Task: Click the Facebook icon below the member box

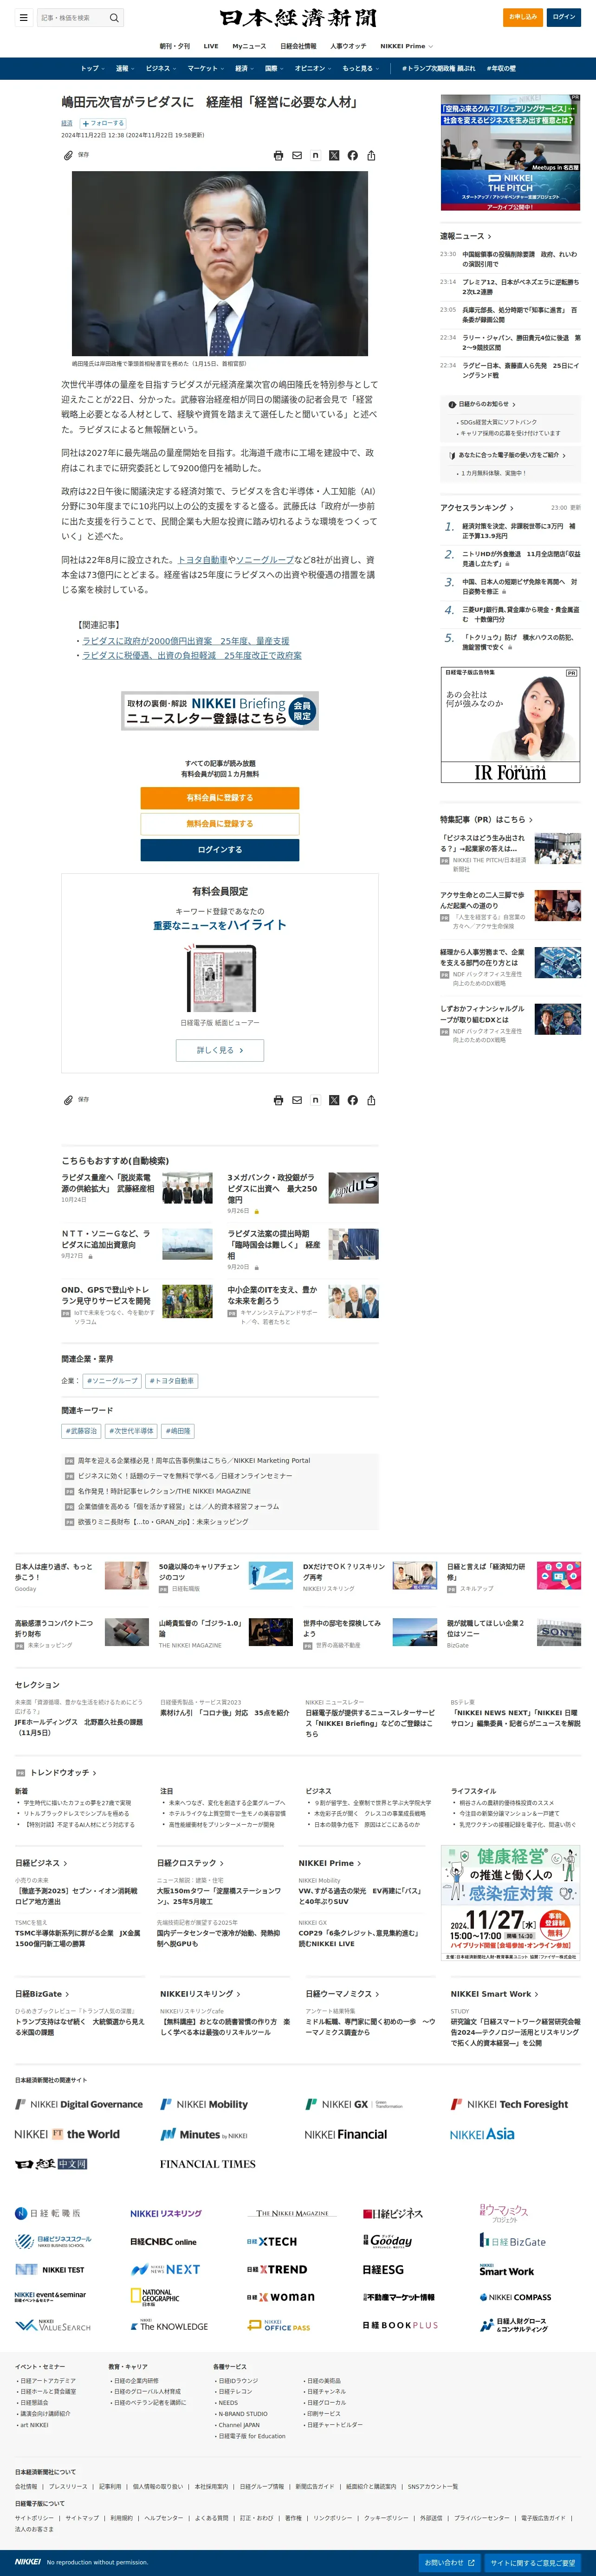Action: click(x=352, y=1100)
